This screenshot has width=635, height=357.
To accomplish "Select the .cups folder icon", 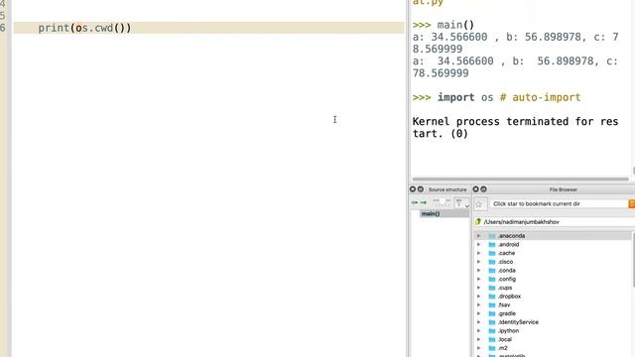I will [492, 288].
